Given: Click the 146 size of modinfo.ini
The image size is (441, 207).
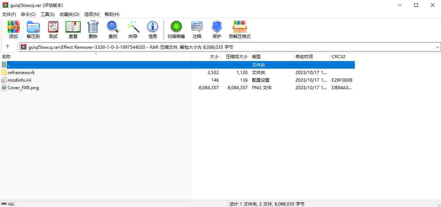Looking at the screenshot, I should point(215,80).
